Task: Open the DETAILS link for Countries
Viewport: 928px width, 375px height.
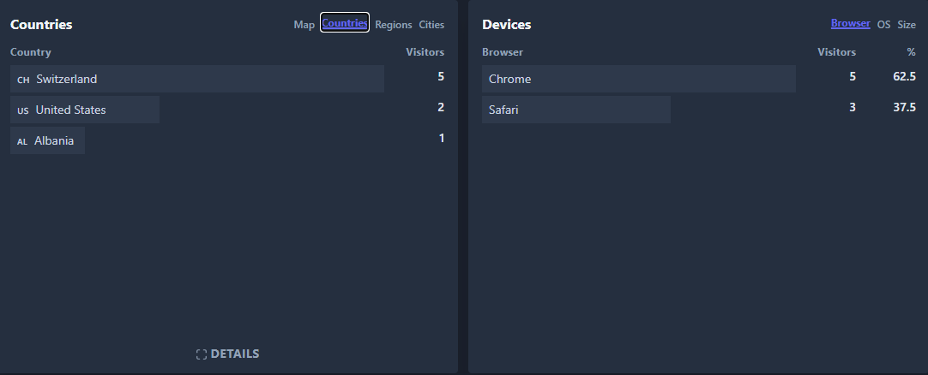Action: (235, 354)
